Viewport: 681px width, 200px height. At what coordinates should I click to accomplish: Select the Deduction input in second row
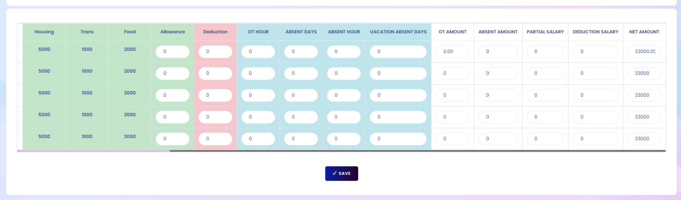[x=216, y=73]
